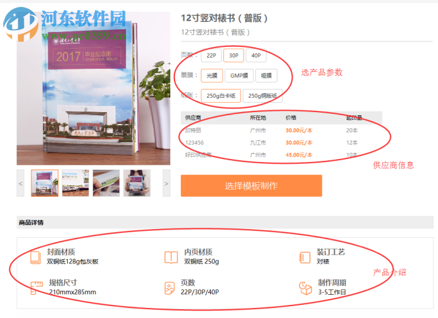
Task: Click the 12本 minimum quantity cell
Action: [351, 143]
